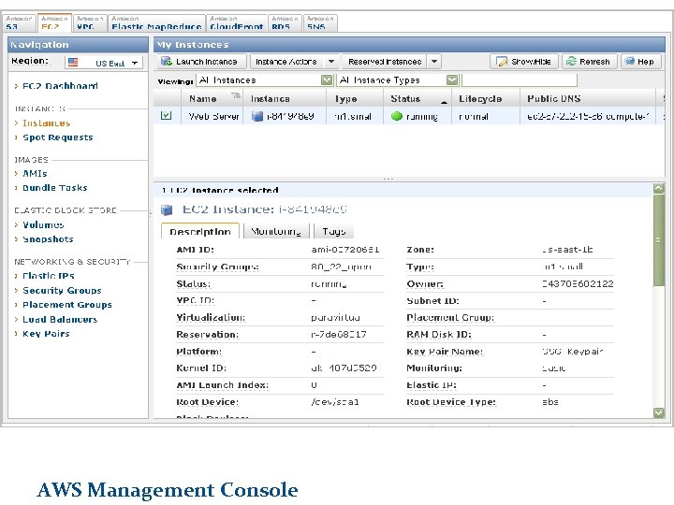Open Bundle Tasks page
The image size is (674, 505).
point(55,188)
